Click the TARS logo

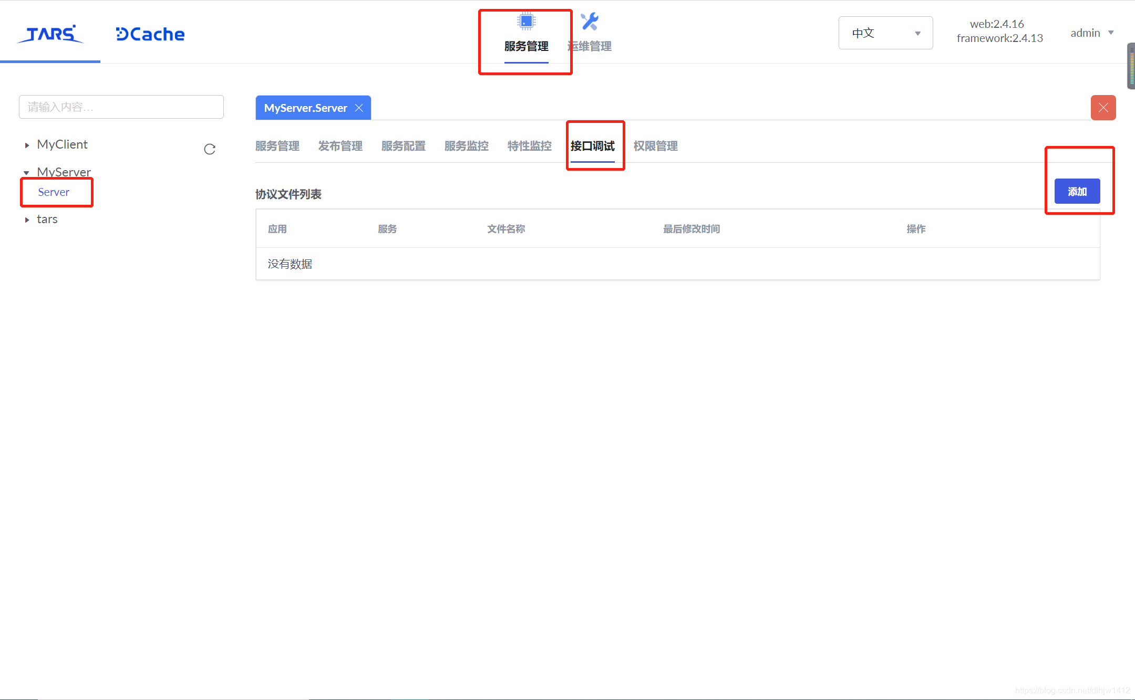(x=50, y=34)
